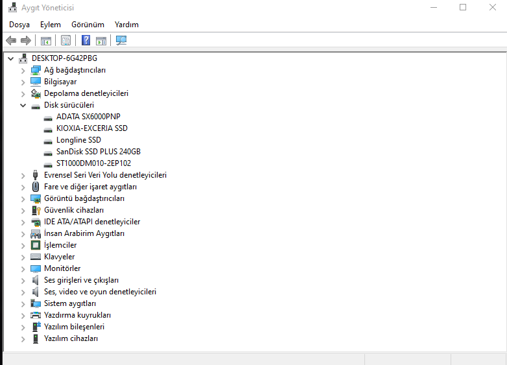Expand Evrensel Seri Veri Yolu denetleyicileri

coord(23,176)
